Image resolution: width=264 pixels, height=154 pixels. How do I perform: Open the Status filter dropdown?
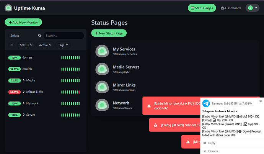point(26,45)
